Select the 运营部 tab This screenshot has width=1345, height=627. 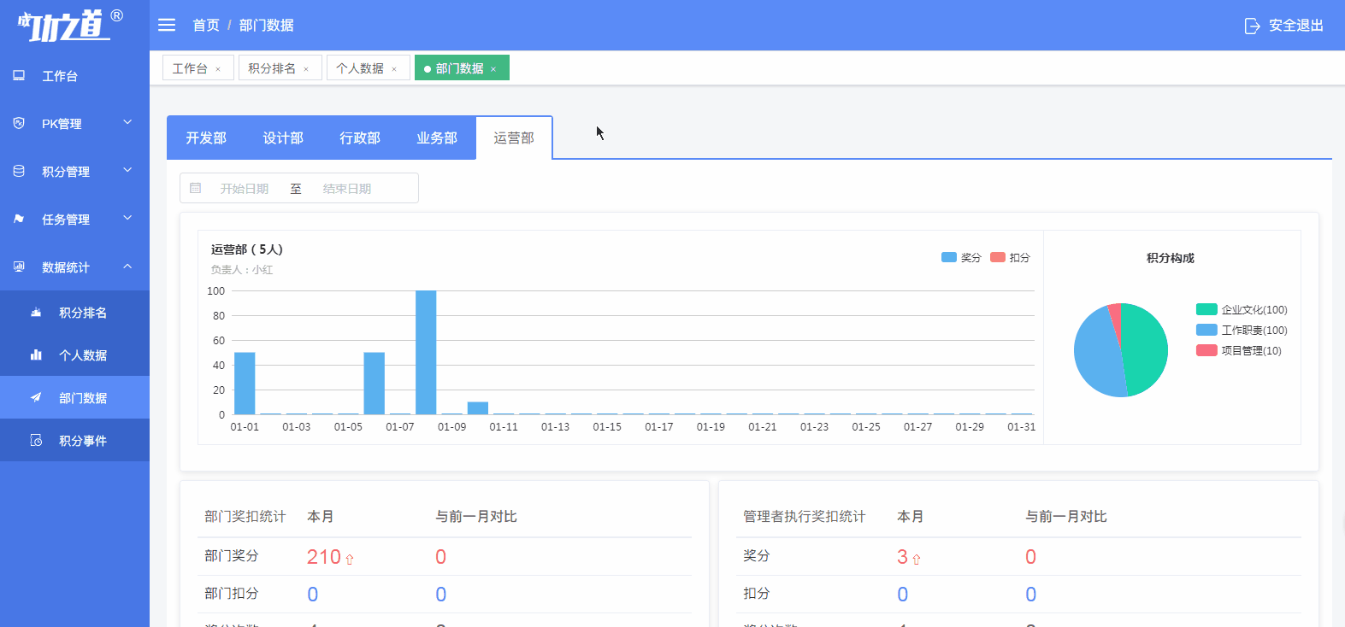point(514,138)
